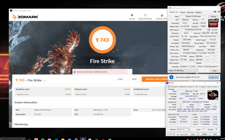Click the BIOS Version field in GPU-Z
The height and width of the screenshot is (140, 225).
coord(193,30)
